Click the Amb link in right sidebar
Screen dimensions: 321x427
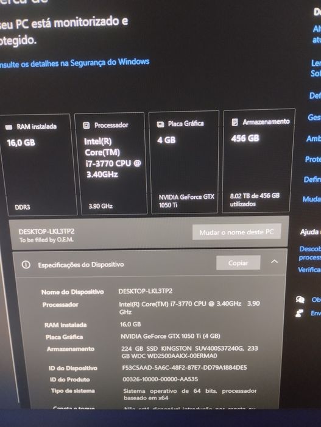[314, 138]
